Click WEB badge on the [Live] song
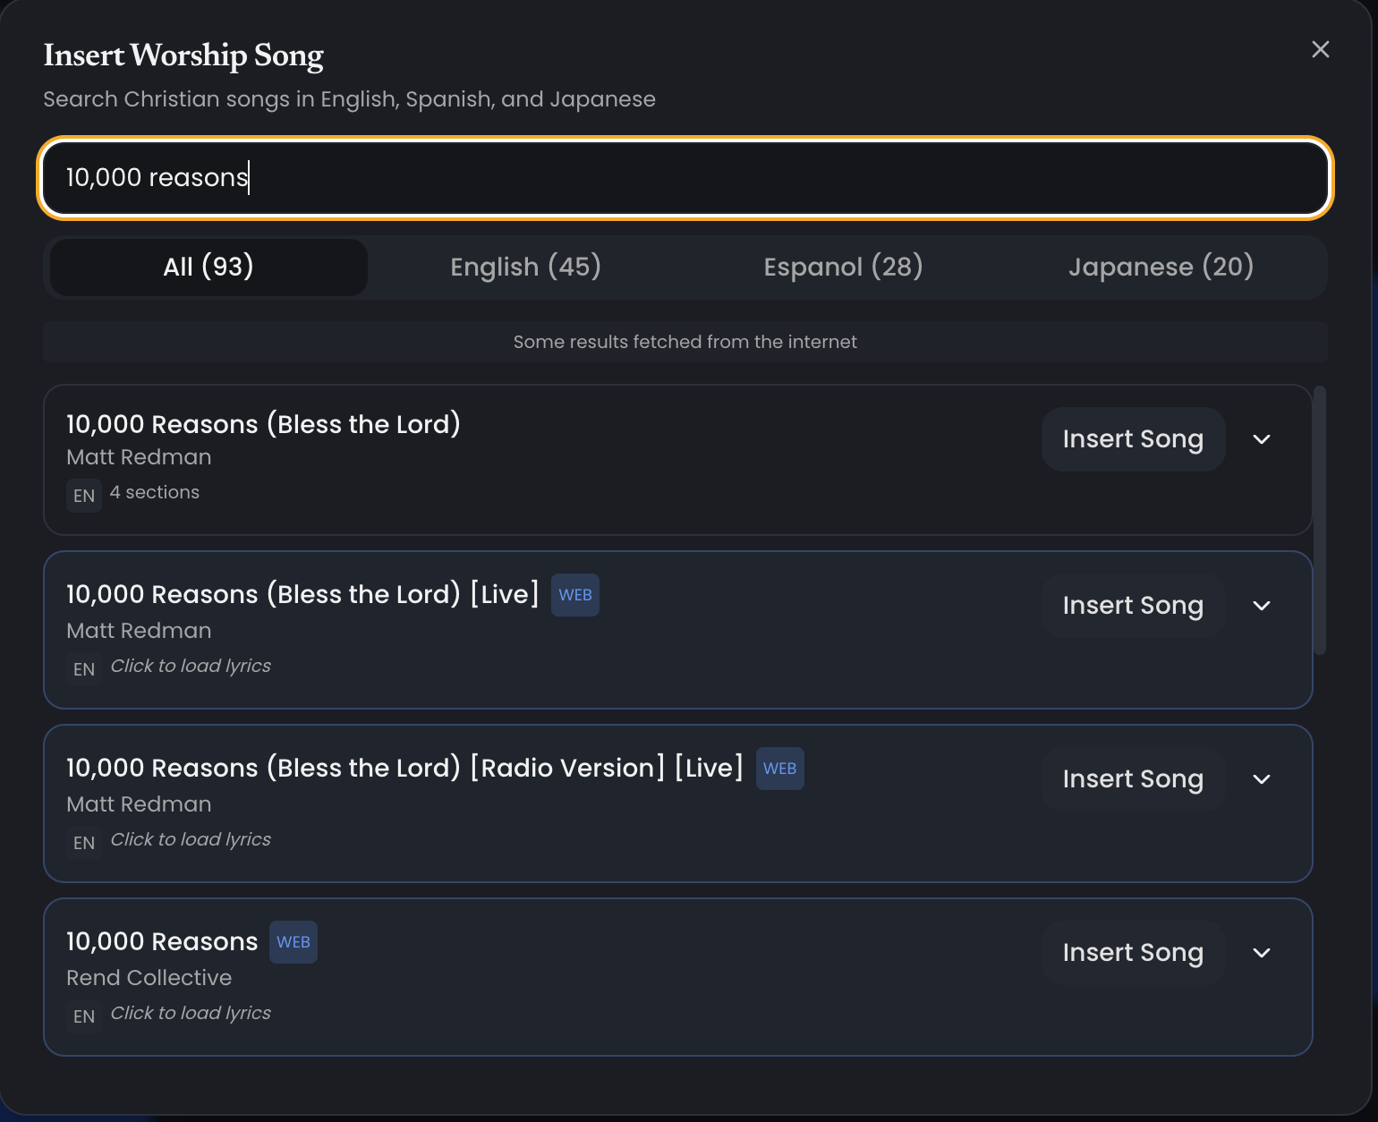 tap(575, 595)
